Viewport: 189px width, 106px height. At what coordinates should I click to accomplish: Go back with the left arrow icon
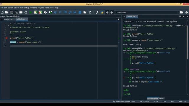pyautogui.click(x=107, y=12)
